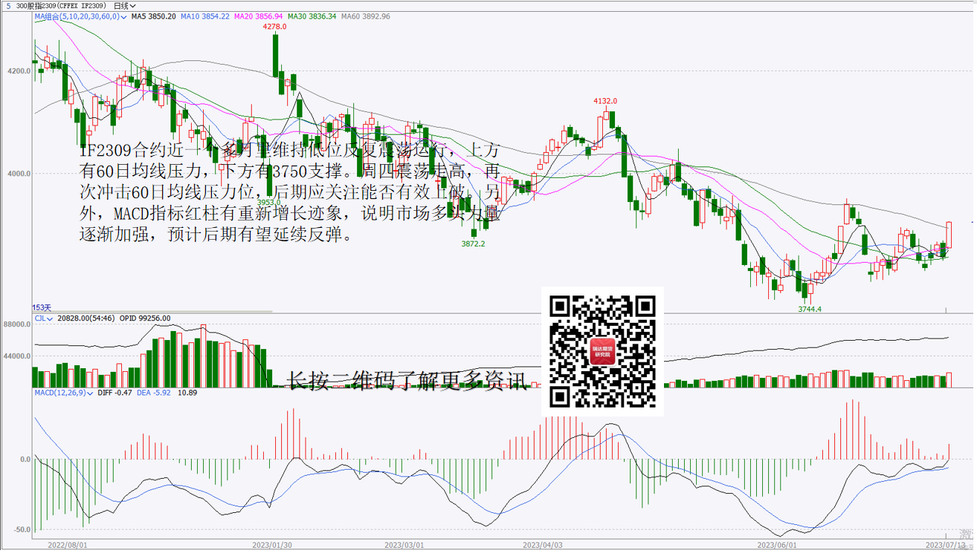Click the green MA30 legend value
The height and width of the screenshot is (559, 977).
coord(312,16)
